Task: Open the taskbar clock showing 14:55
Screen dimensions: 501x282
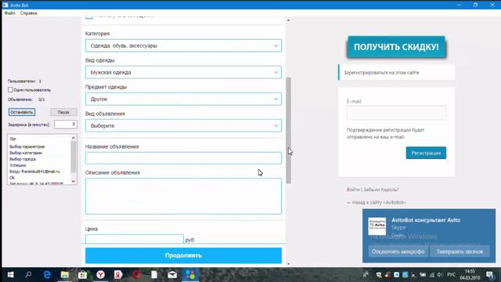Action: click(470, 275)
